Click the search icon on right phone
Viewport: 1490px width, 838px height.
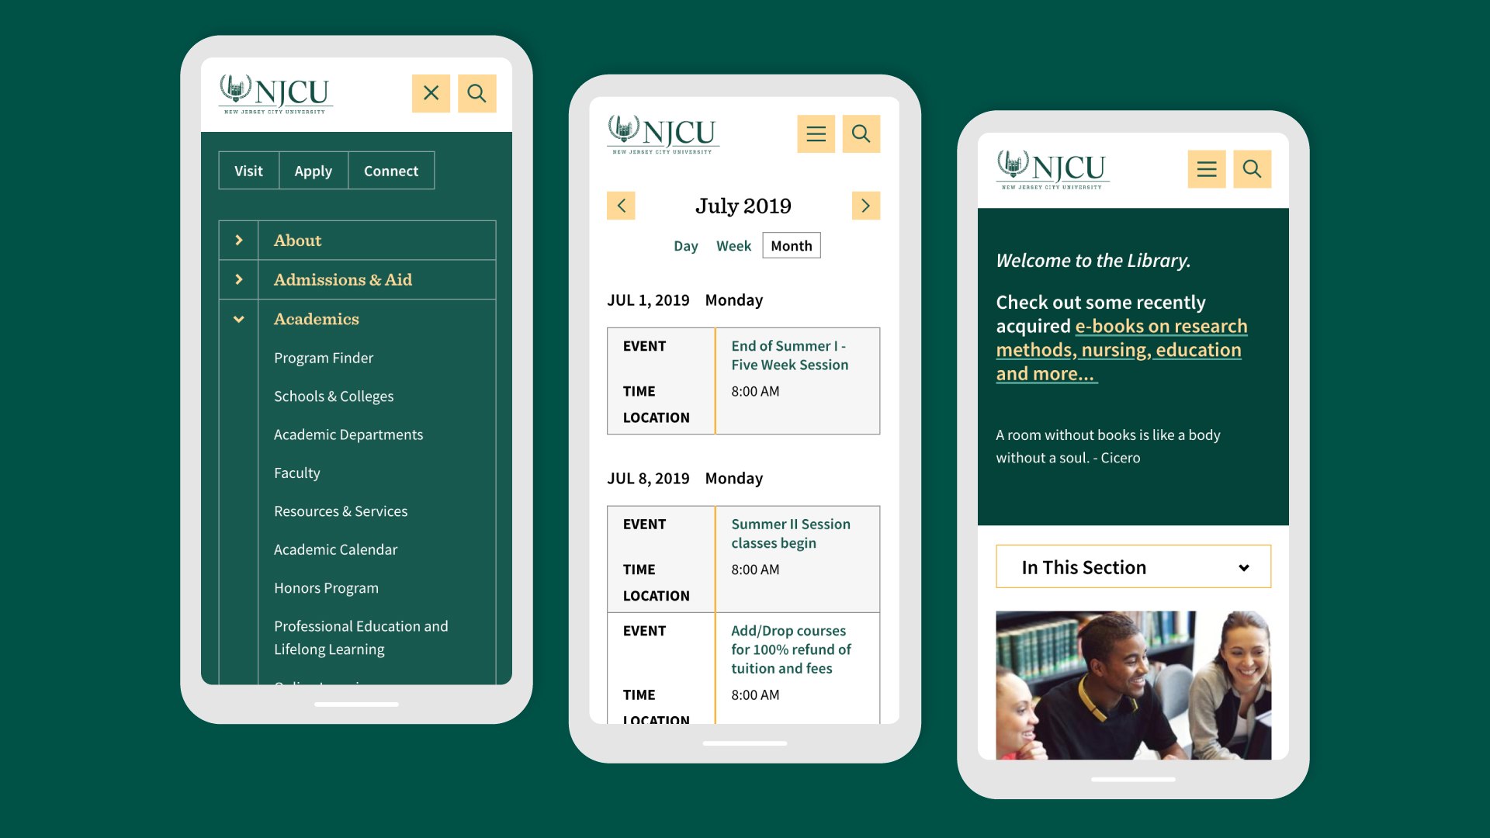1253,169
